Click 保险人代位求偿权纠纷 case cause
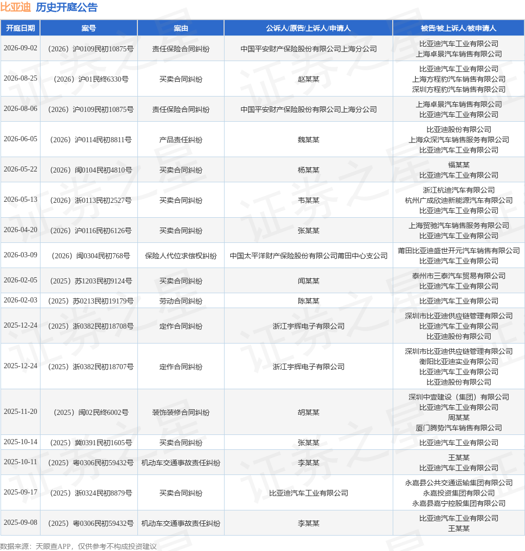The width and height of the screenshot is (525, 551). tap(181, 256)
